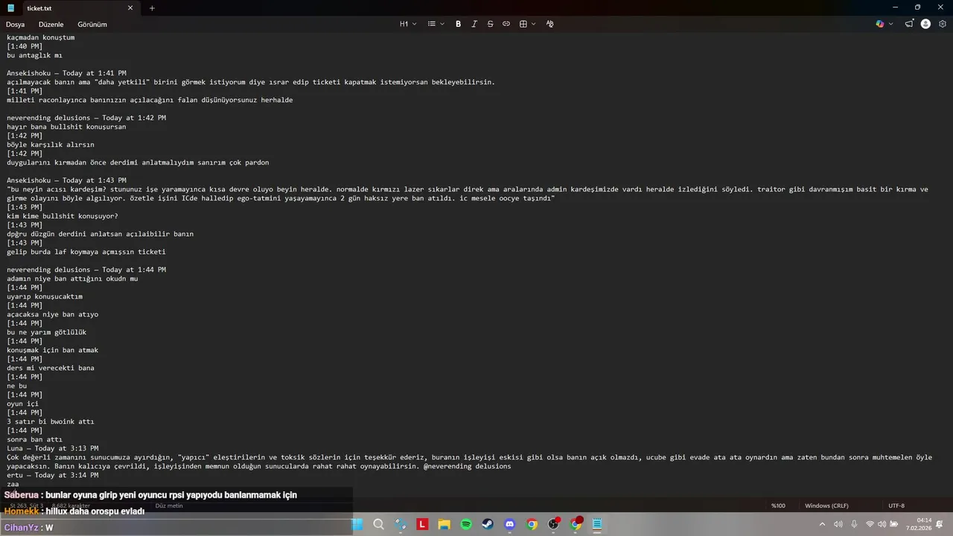Launch the red L app on taskbar
Viewport: 953px width, 536px height.
click(x=422, y=524)
